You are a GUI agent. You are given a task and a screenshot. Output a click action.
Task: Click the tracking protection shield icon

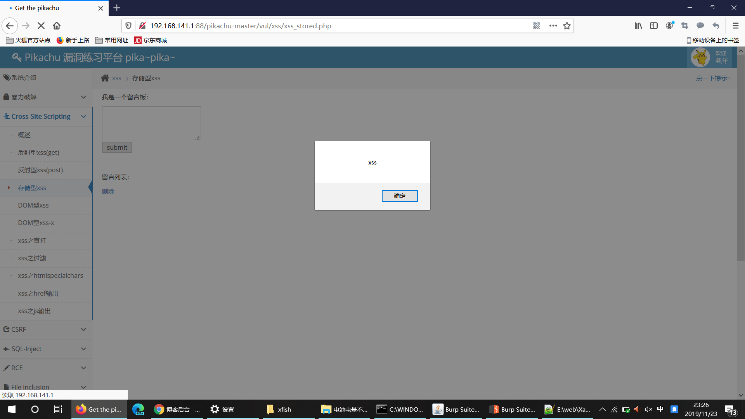(128, 26)
